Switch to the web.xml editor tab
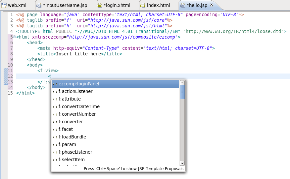The width and height of the screenshot is (290, 179). click(17, 5)
